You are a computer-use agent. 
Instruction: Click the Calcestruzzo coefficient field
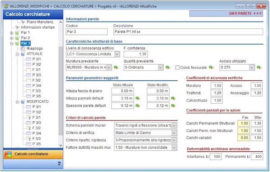coord(216,100)
